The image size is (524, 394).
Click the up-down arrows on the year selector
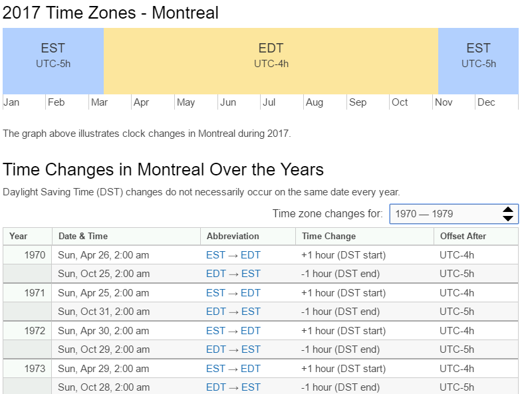(x=507, y=214)
